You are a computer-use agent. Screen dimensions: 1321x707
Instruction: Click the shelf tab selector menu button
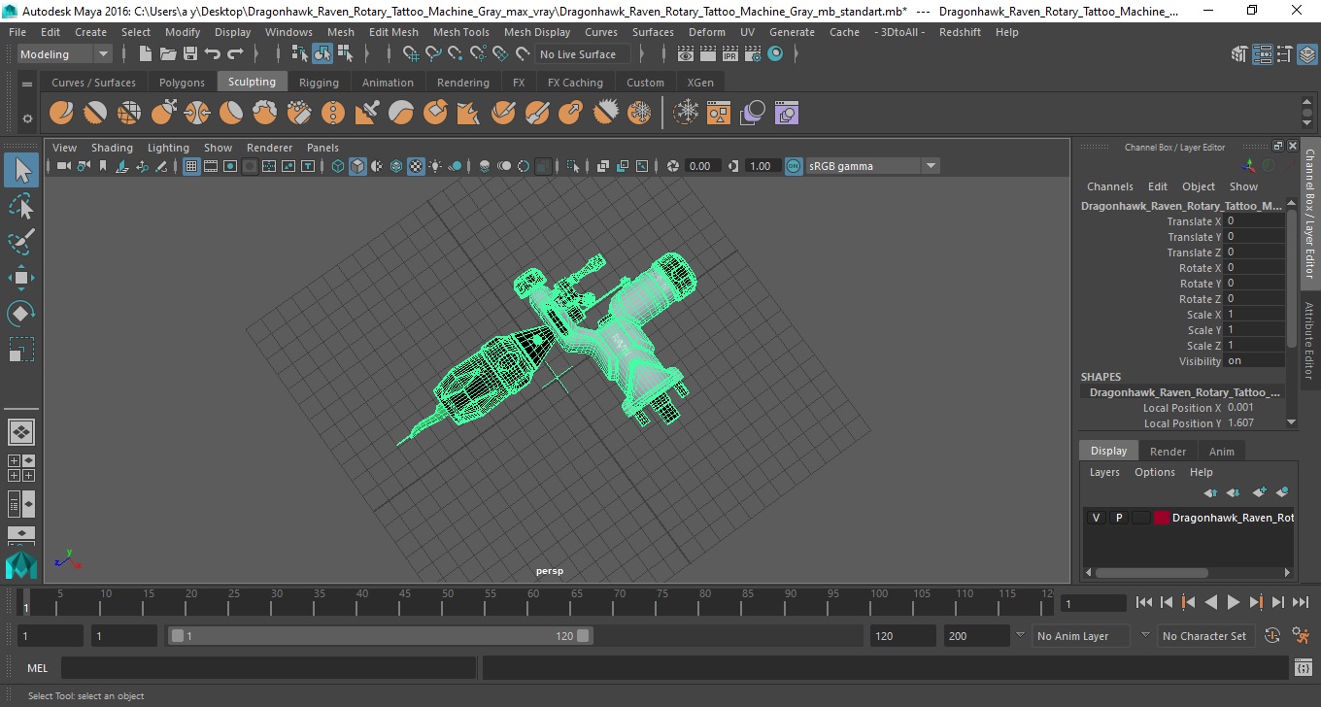(x=27, y=84)
